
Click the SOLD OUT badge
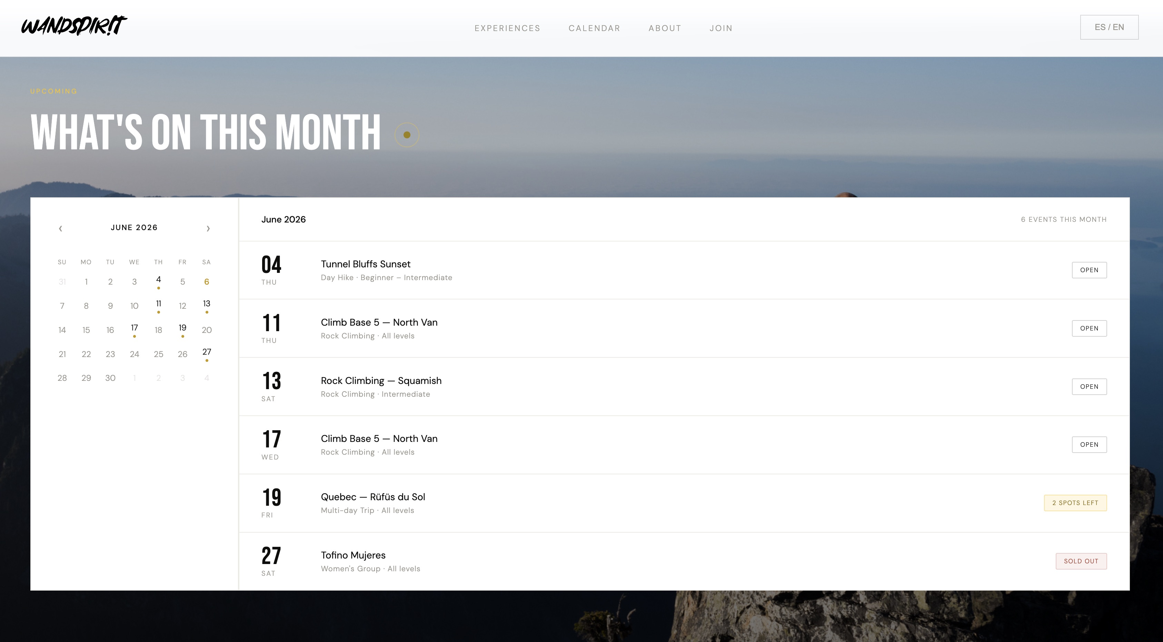point(1081,561)
